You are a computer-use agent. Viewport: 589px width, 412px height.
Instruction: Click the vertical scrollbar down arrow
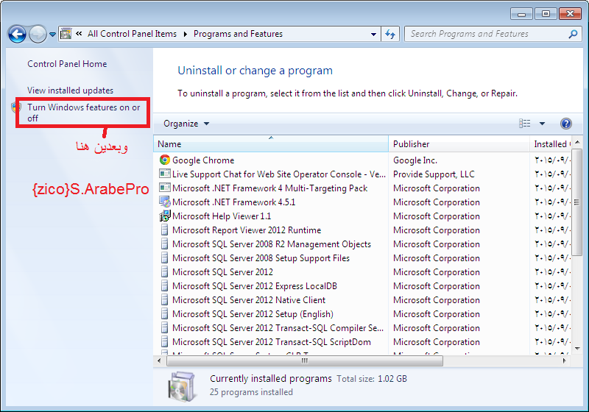[x=577, y=349]
